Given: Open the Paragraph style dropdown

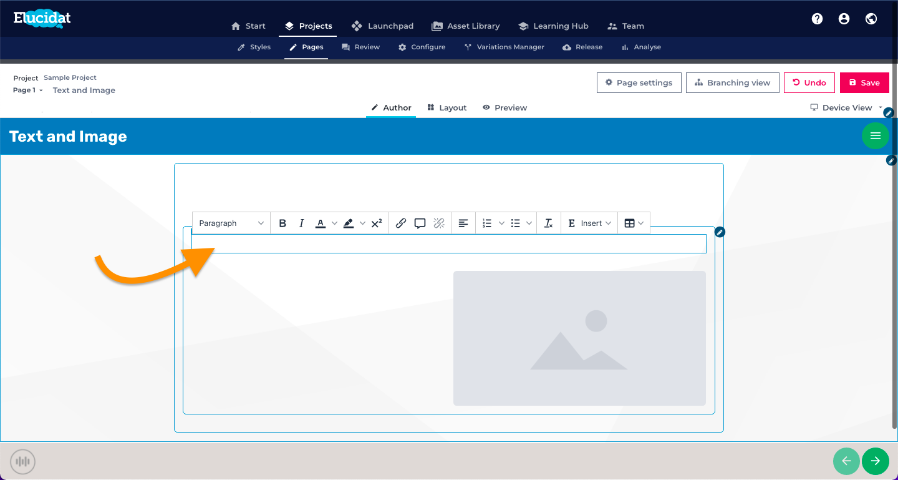Looking at the screenshot, I should [x=231, y=223].
